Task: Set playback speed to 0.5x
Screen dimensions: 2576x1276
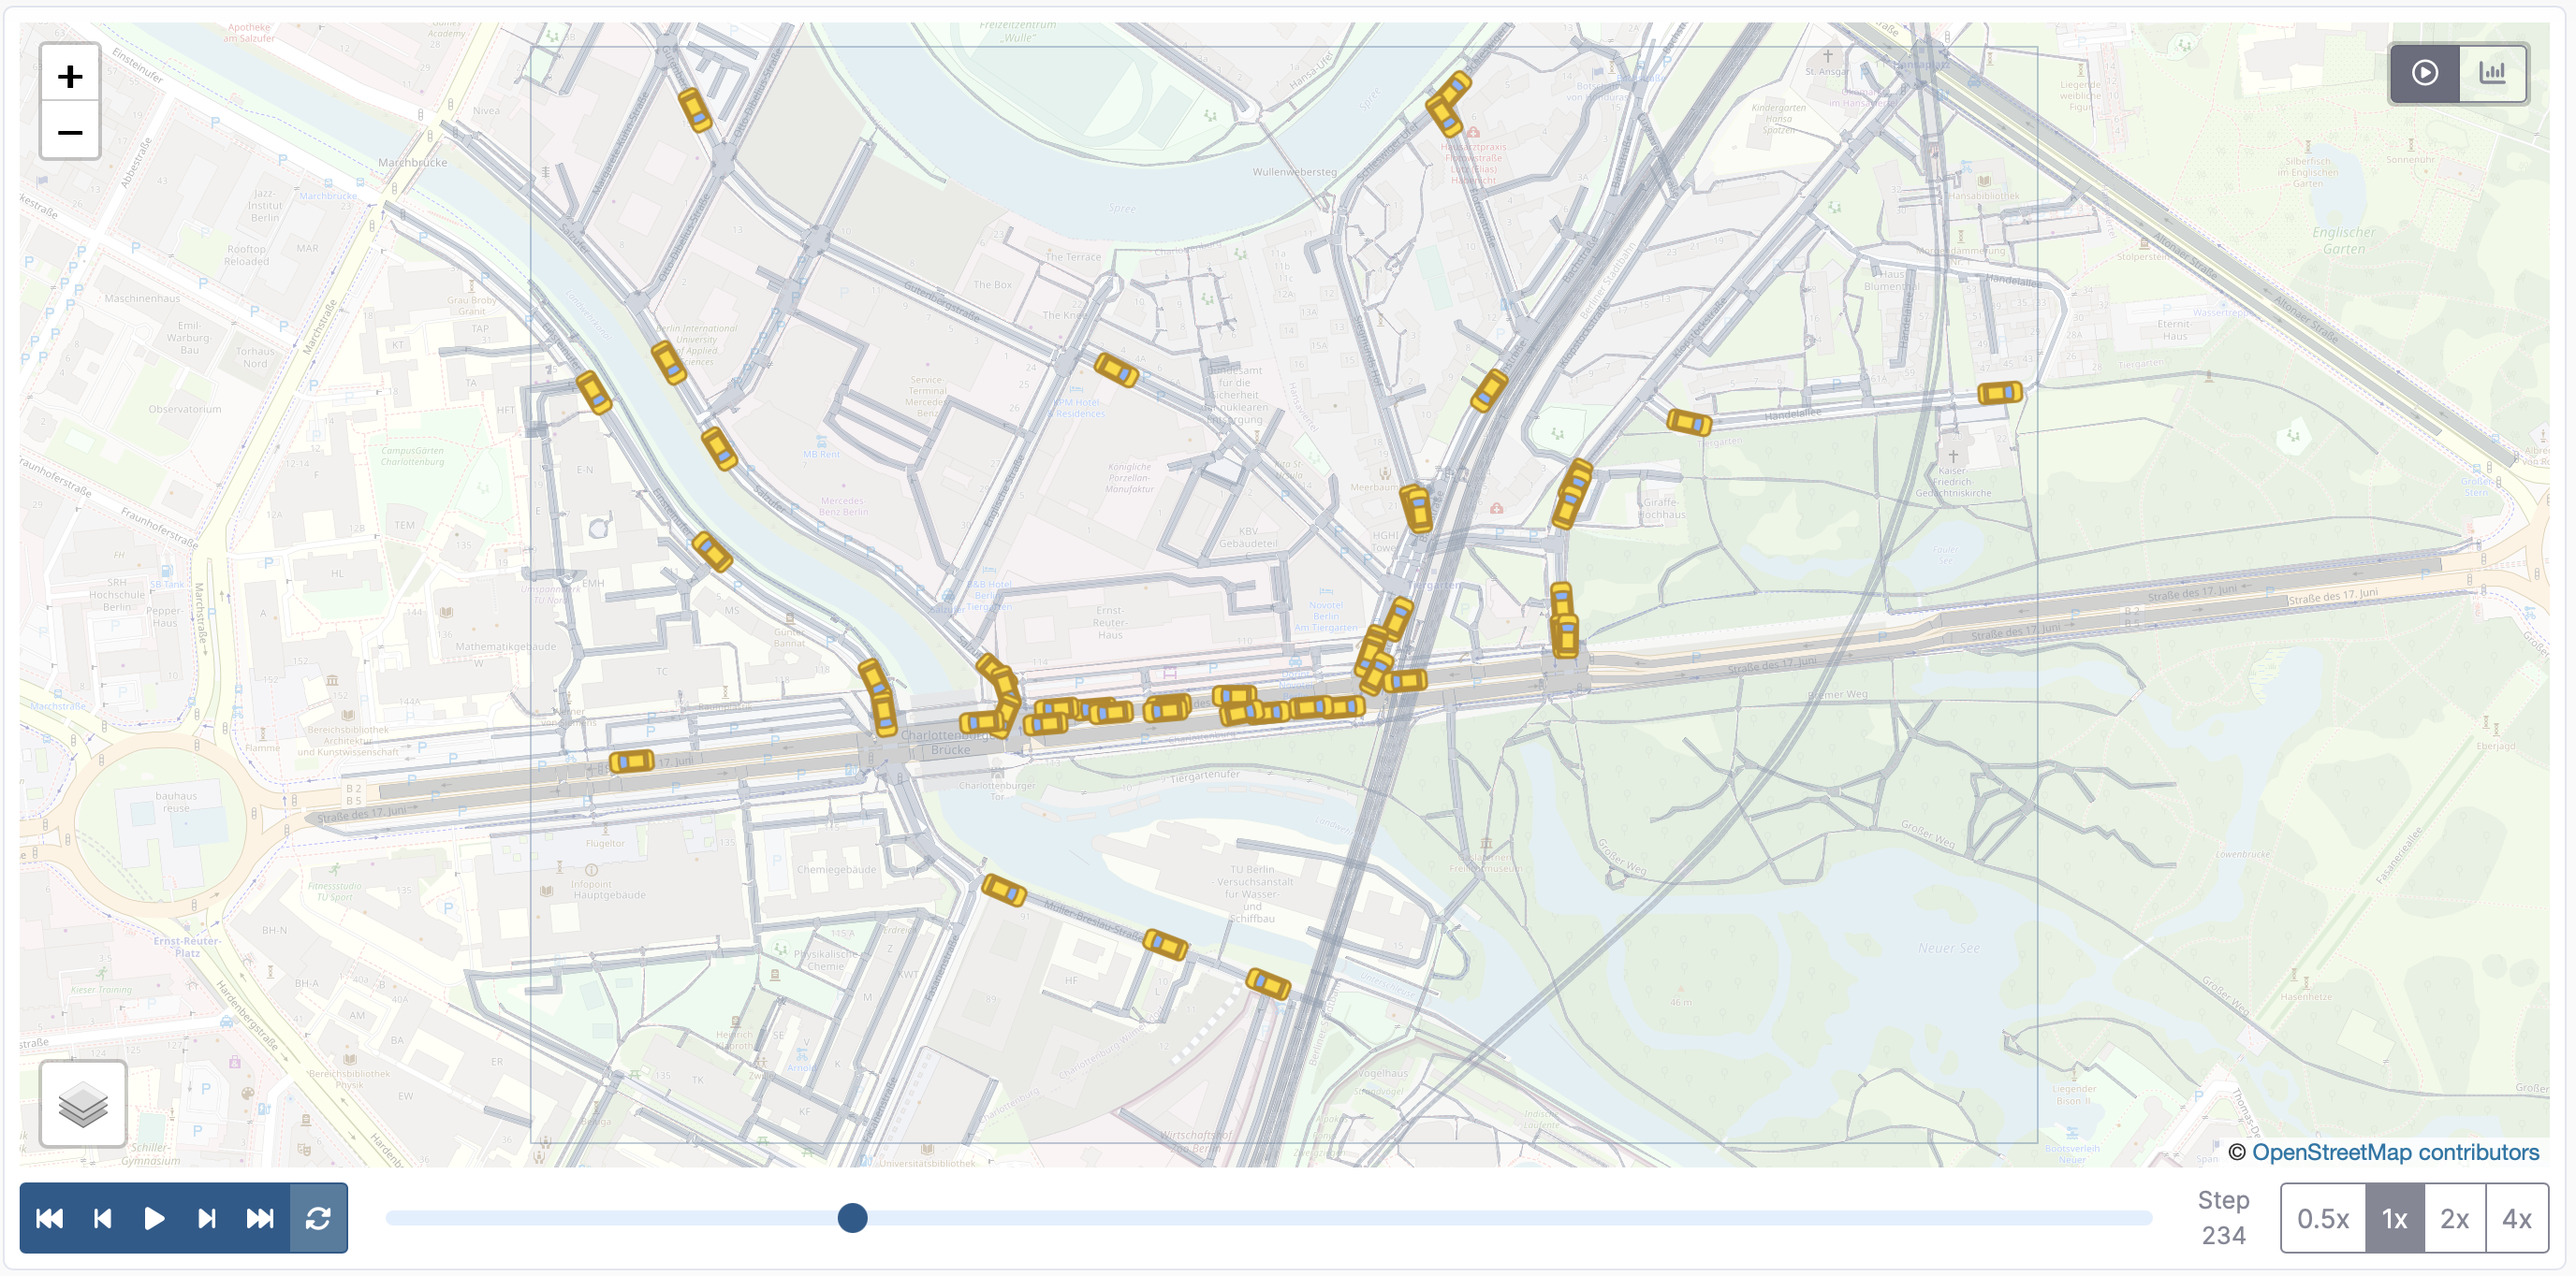Action: click(x=2323, y=1218)
